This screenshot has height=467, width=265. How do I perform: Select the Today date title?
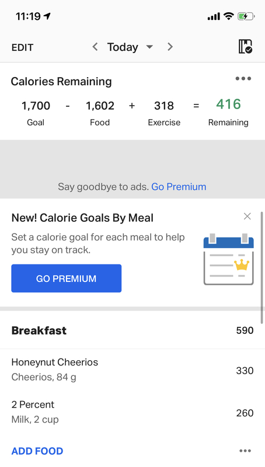(x=123, y=47)
